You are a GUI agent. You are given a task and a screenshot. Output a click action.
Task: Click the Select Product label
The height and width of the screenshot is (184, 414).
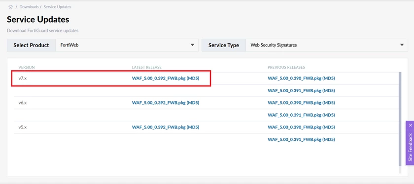31,45
